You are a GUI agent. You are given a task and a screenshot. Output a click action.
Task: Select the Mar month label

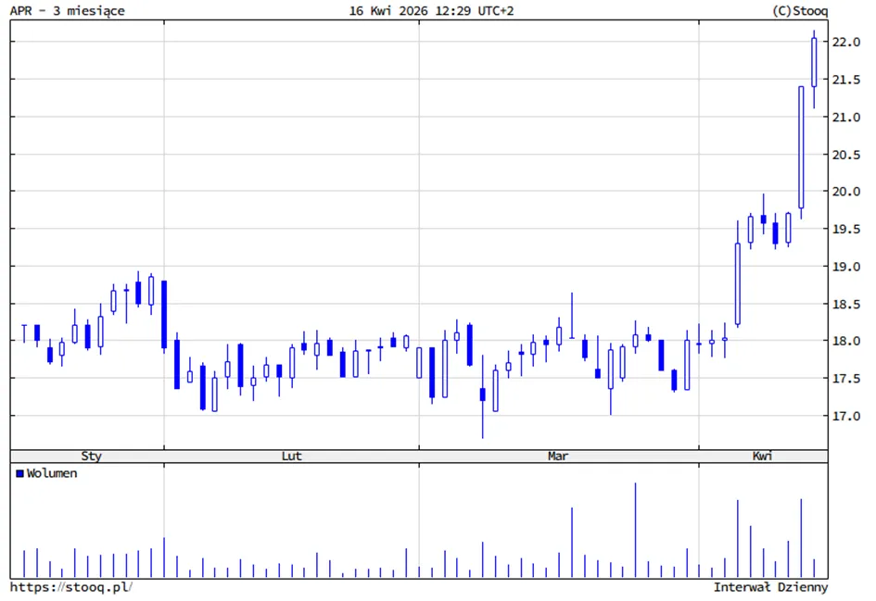[x=557, y=456]
